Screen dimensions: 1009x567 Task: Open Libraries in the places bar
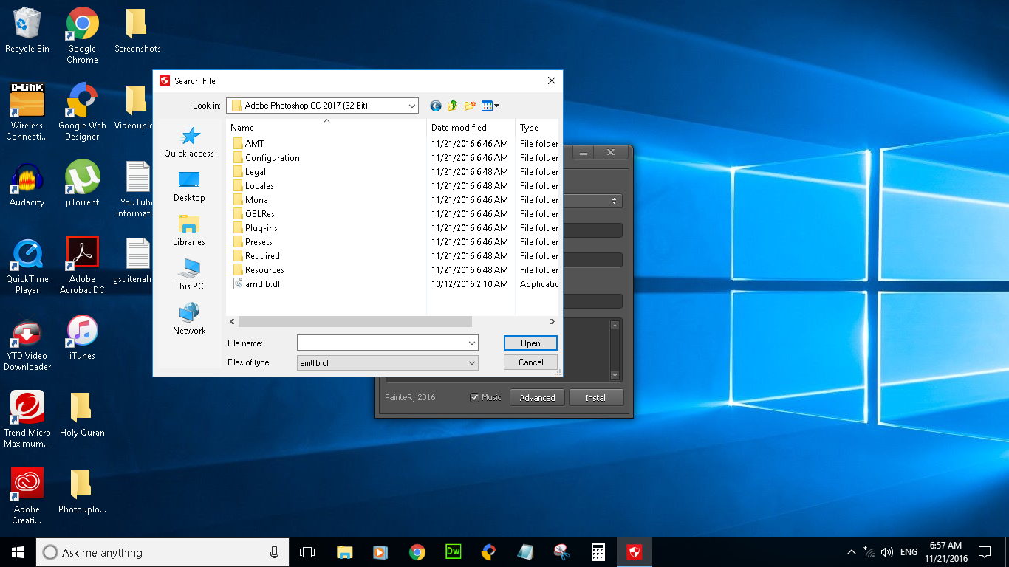click(189, 230)
